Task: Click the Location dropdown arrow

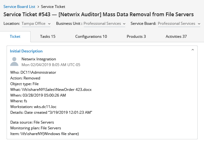Action: coord(49,24)
